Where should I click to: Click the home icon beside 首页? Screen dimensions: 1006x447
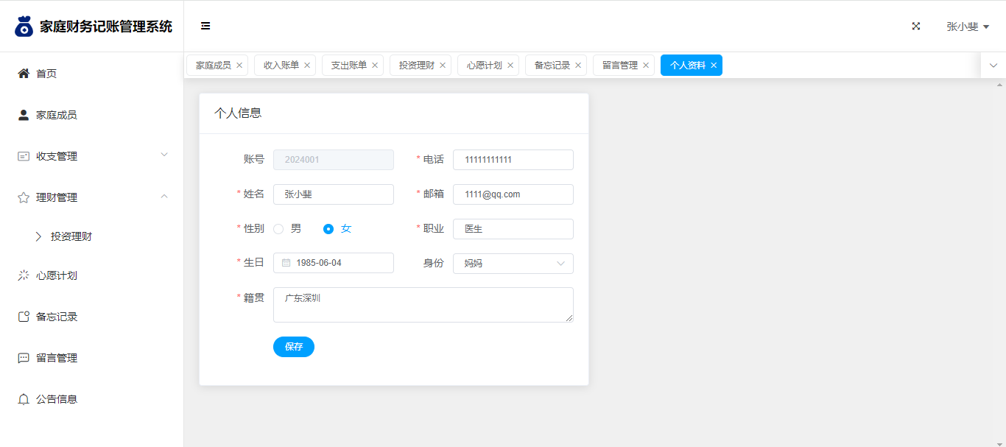24,74
